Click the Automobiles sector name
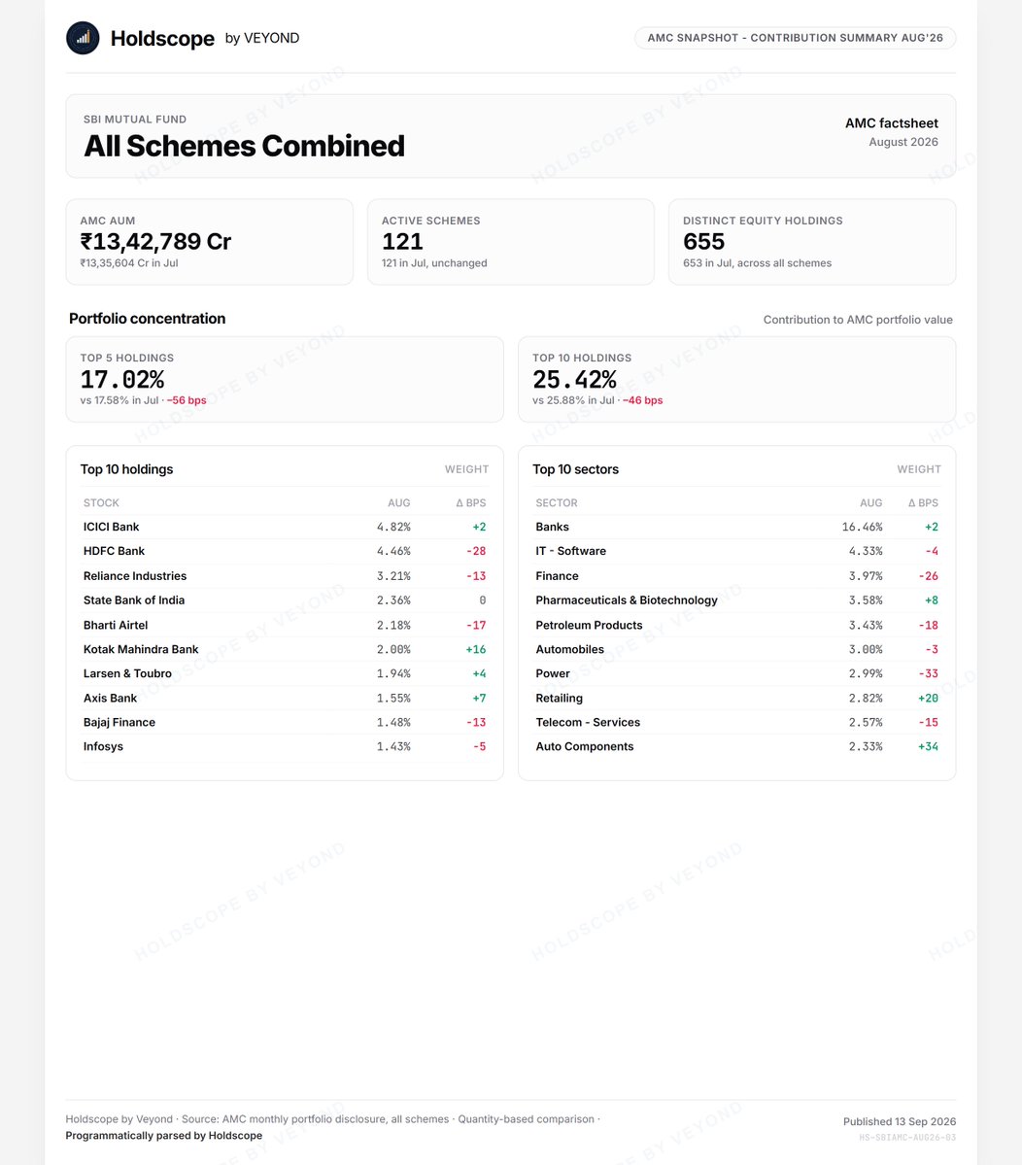The image size is (1022, 1165). [x=569, y=649]
